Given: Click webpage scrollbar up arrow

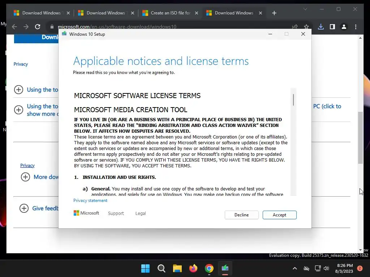Looking at the screenshot, I should point(360,38).
